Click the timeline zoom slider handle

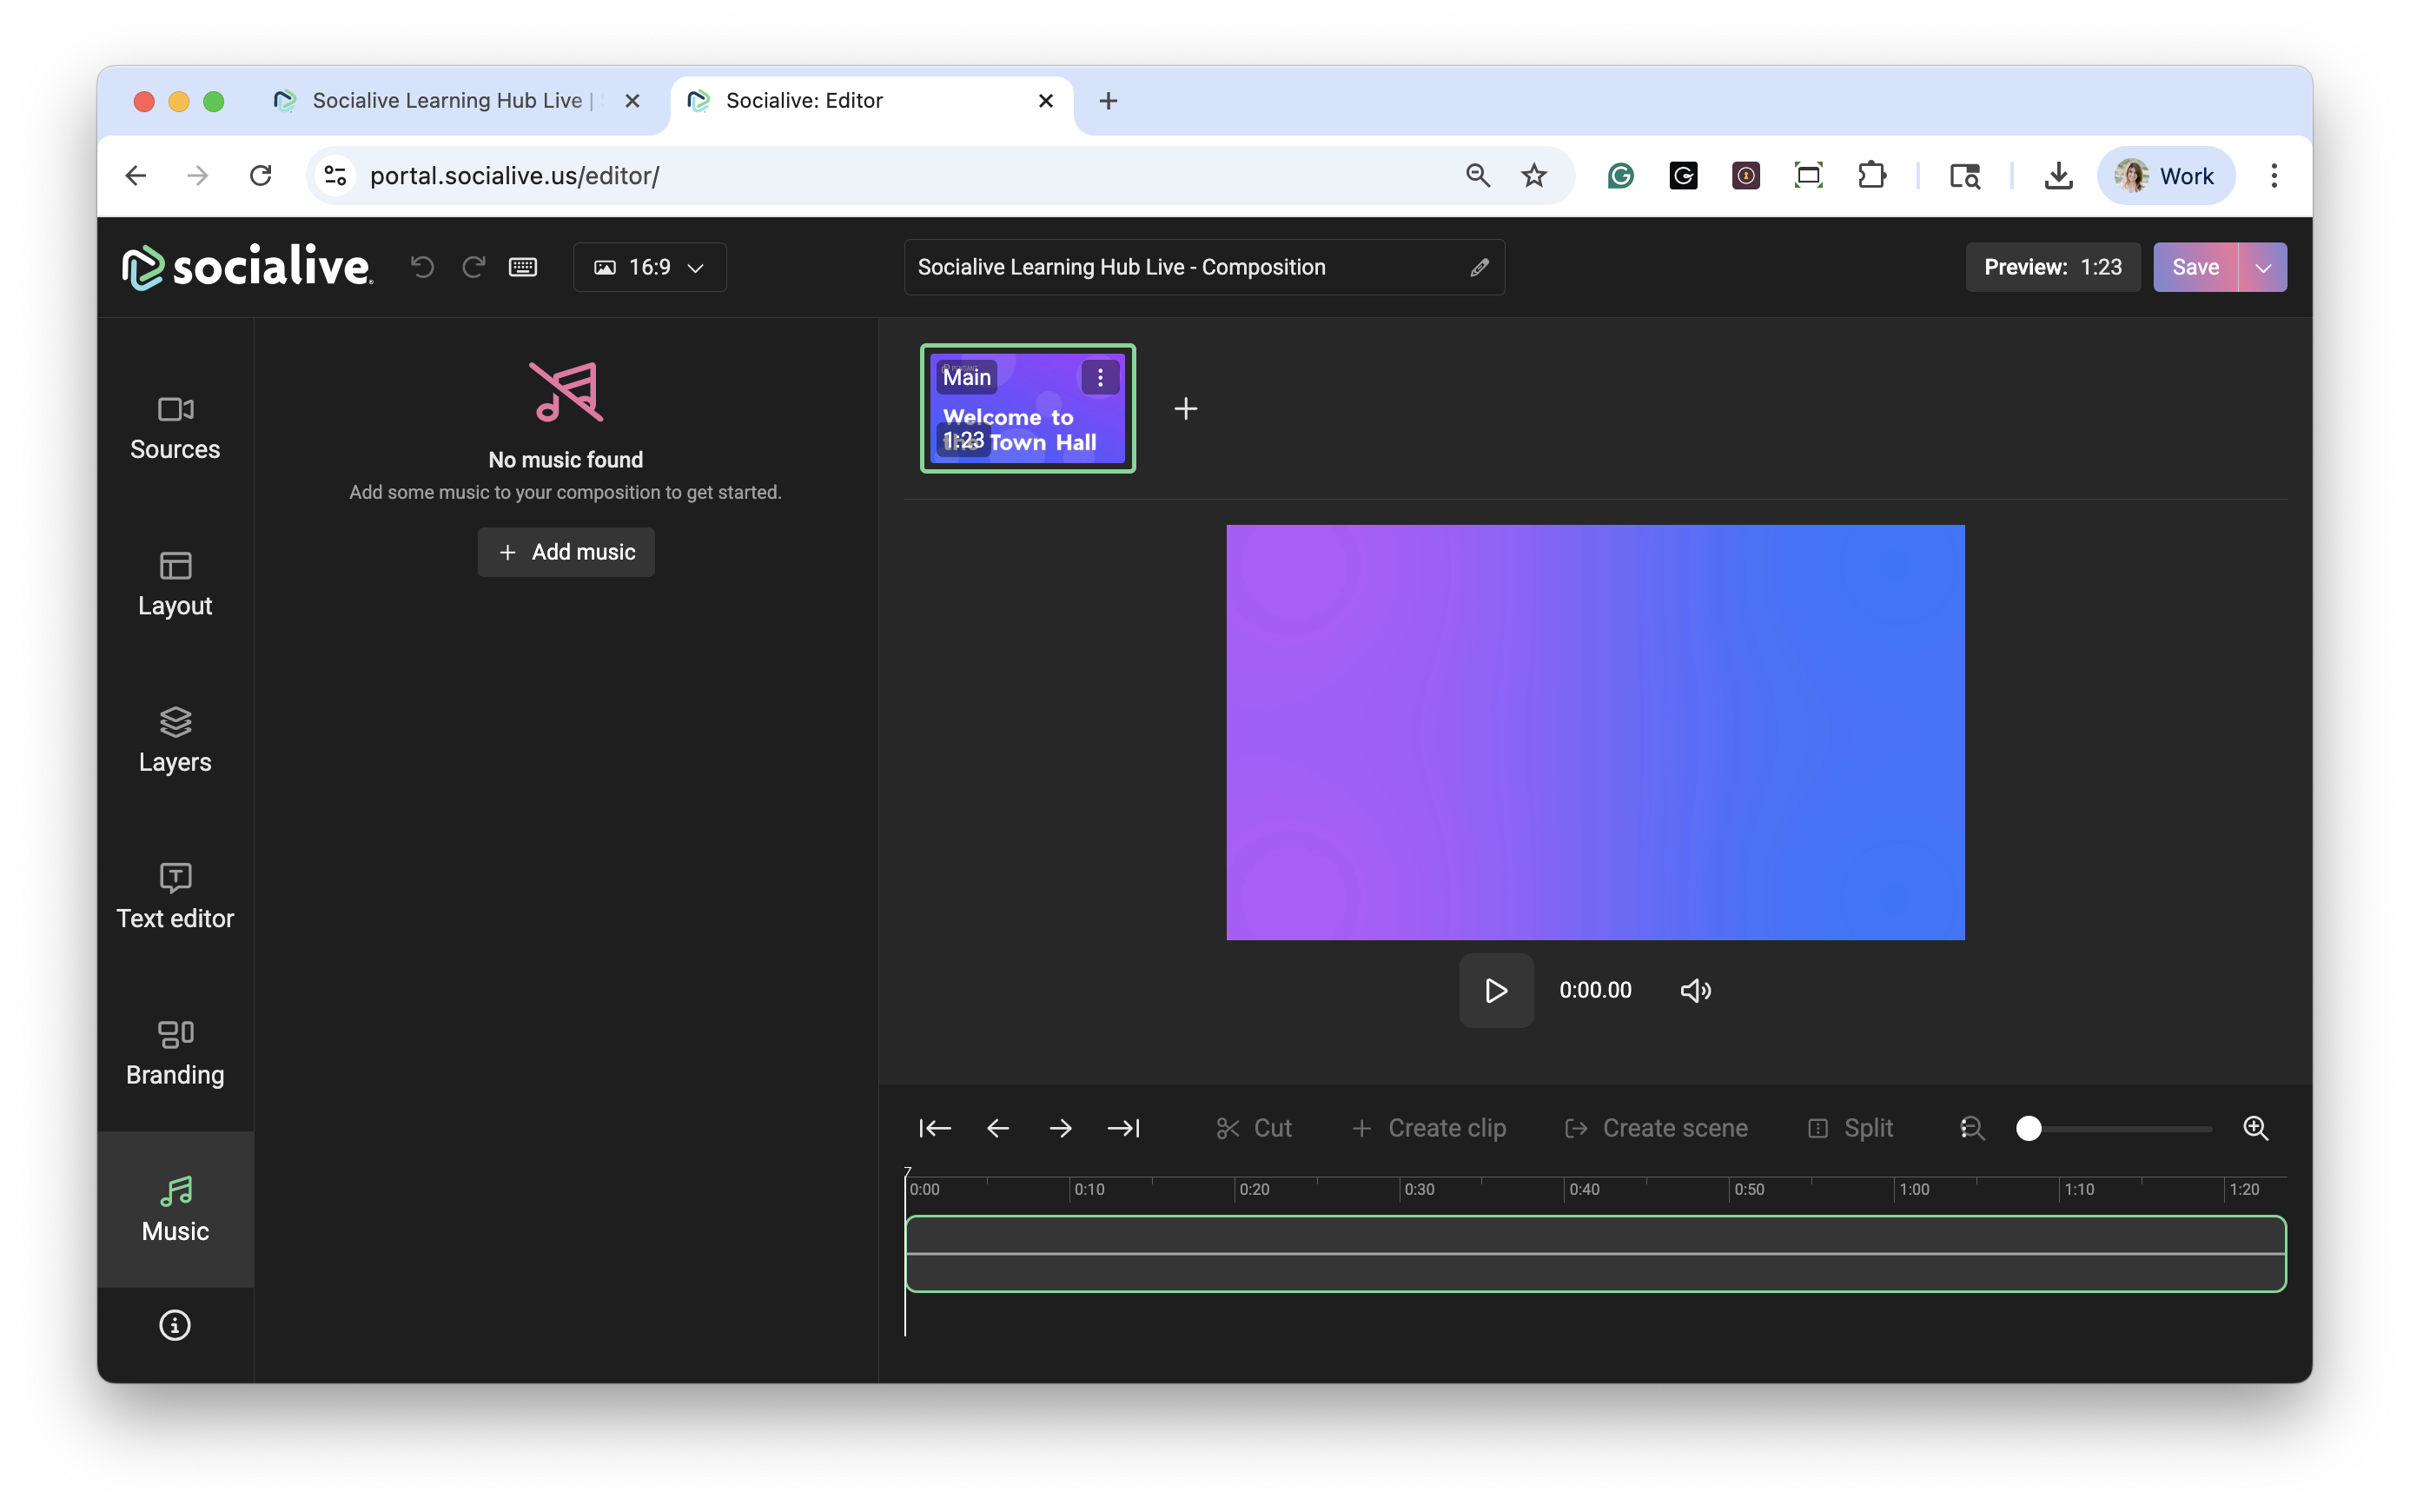point(2028,1128)
